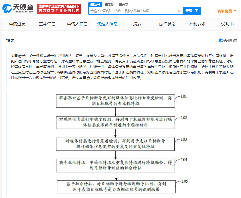Open the 法律状态 tab
This screenshot has width=241, height=198.
(x=167, y=24)
